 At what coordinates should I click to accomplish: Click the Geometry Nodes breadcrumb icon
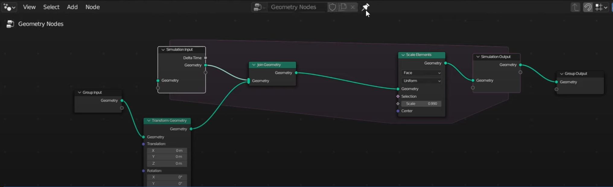click(x=10, y=24)
